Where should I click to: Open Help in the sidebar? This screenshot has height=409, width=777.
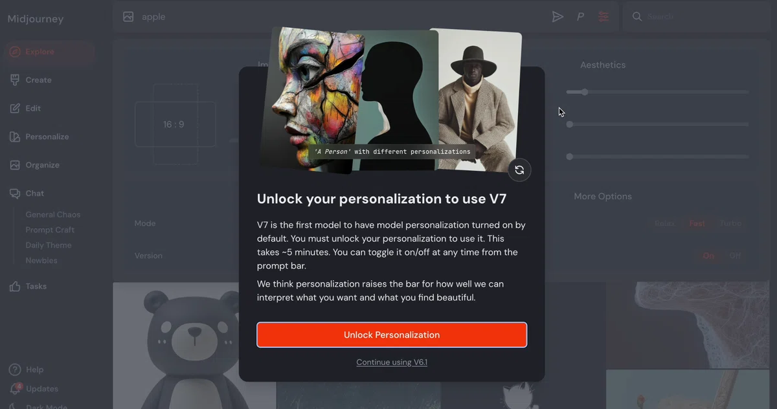pyautogui.click(x=34, y=370)
